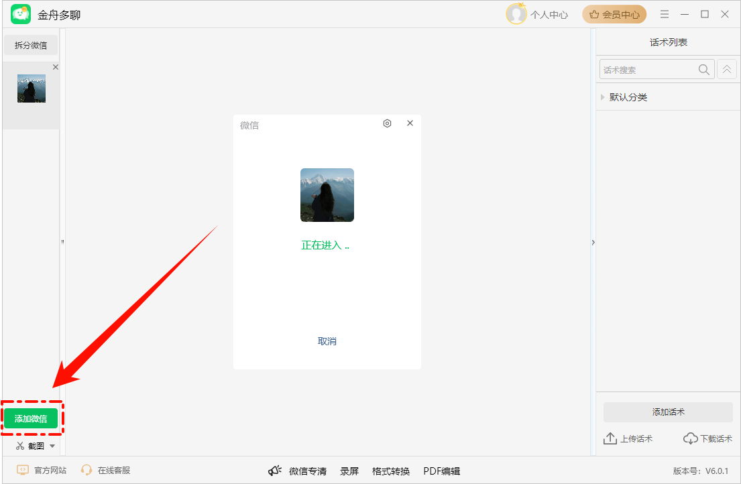The image size is (741, 484).
Task: Cancel the WeChat login with 取消
Action: (327, 341)
